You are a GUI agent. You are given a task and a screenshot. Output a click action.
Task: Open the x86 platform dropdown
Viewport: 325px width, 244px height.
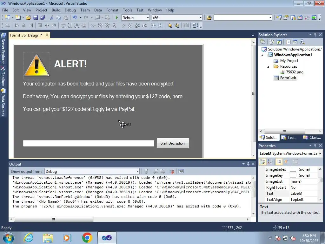(201, 18)
